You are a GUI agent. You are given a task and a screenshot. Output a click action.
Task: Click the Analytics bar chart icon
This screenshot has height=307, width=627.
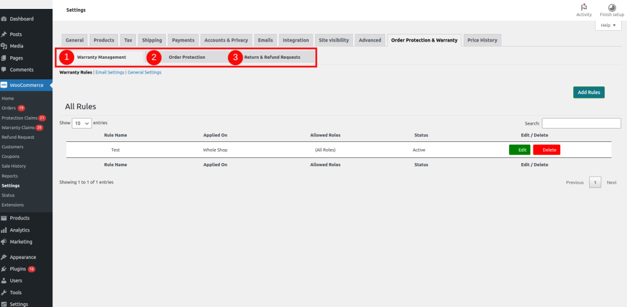point(4,230)
